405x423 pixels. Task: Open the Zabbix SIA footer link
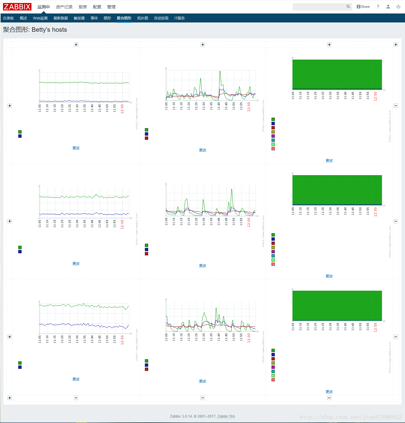[226, 416]
